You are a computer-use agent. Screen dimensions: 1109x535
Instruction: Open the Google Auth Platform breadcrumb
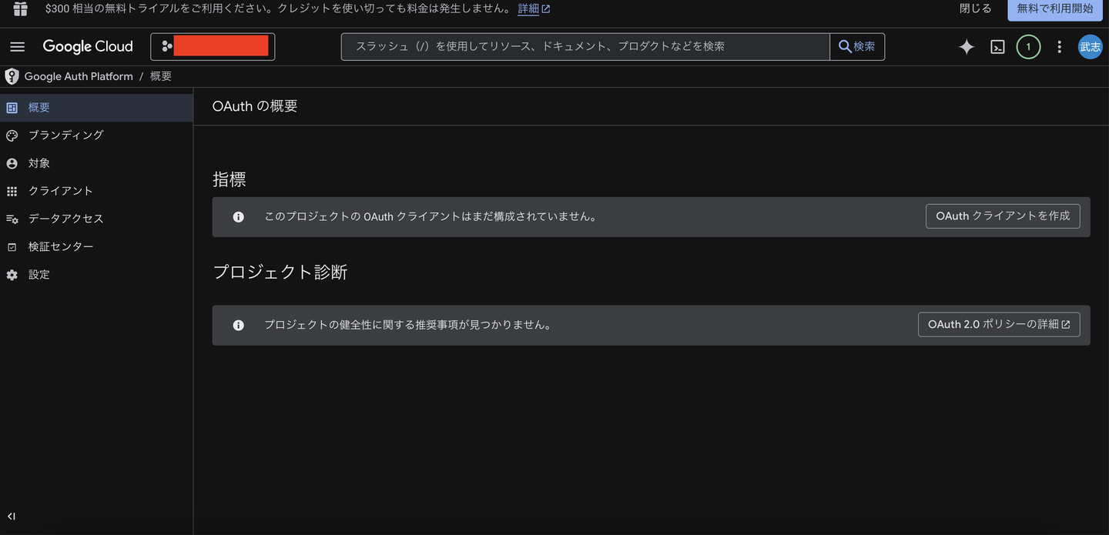[x=79, y=76]
